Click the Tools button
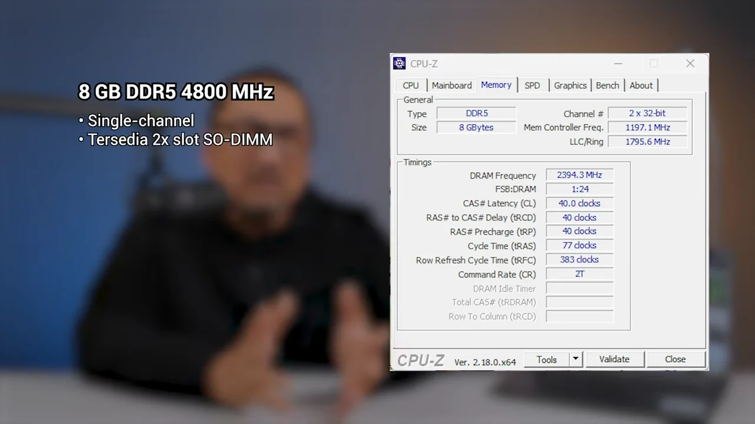The width and height of the screenshot is (755, 424). (x=546, y=359)
